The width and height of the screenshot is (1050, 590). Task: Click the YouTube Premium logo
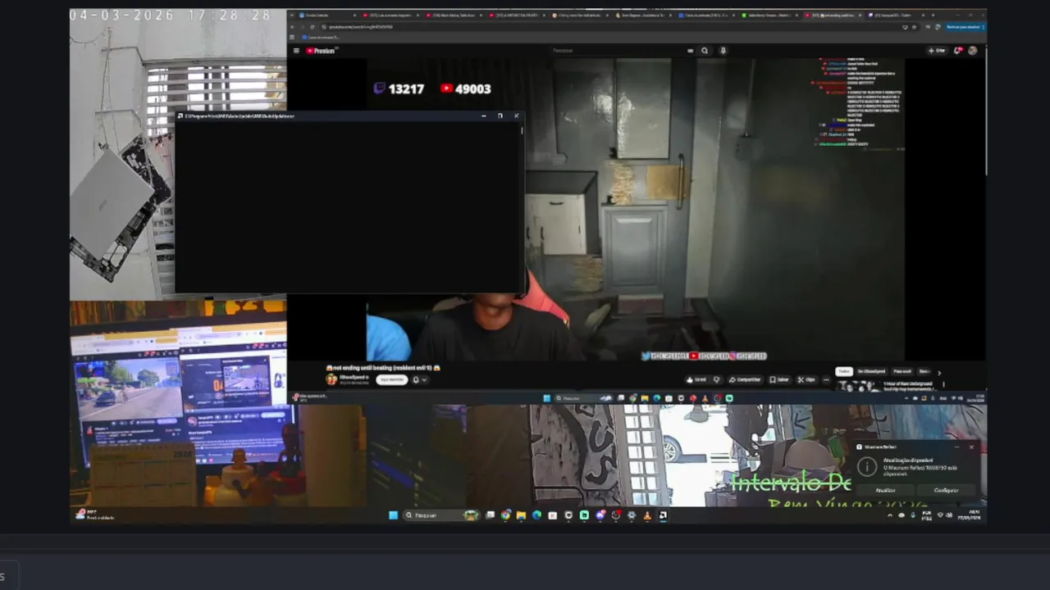coord(321,50)
